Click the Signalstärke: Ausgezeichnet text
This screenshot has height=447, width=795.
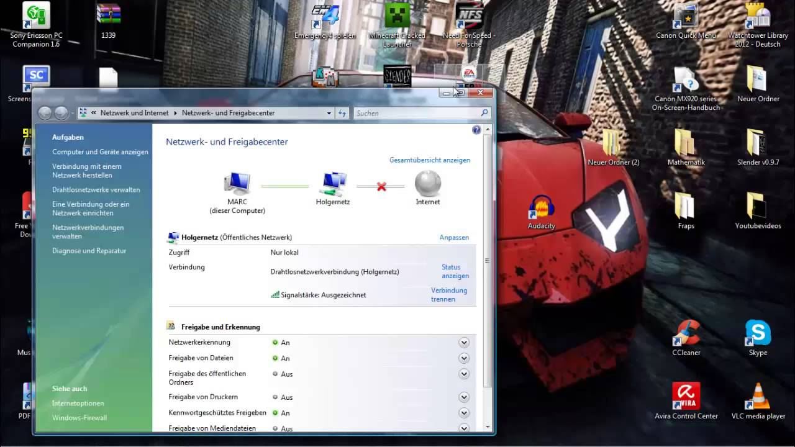tap(323, 295)
